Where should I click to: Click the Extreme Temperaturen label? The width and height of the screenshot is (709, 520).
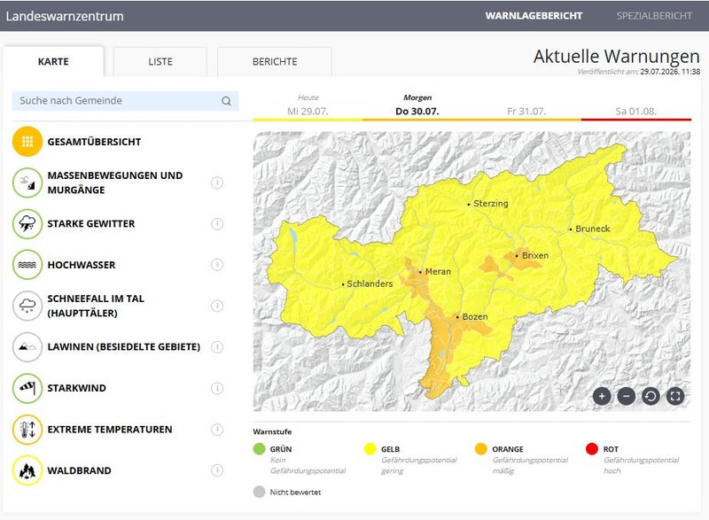[110, 429]
